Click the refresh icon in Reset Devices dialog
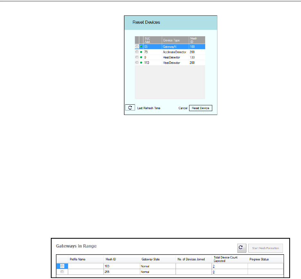This screenshot has width=301, height=279. coord(130,108)
